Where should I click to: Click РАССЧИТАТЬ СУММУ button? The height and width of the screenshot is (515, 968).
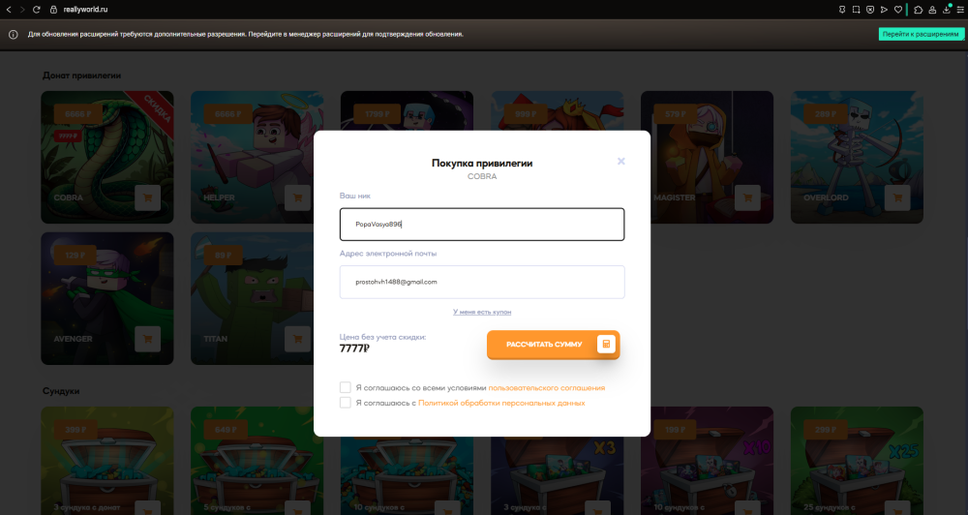[553, 345]
